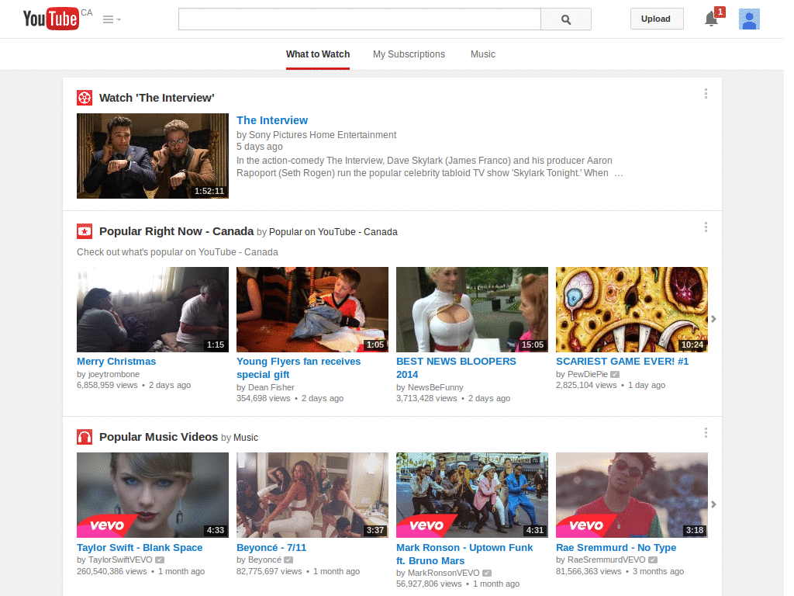Open Taylor Swift - Blank Space title
Viewport: 794px width, 596px height.
[x=140, y=547]
